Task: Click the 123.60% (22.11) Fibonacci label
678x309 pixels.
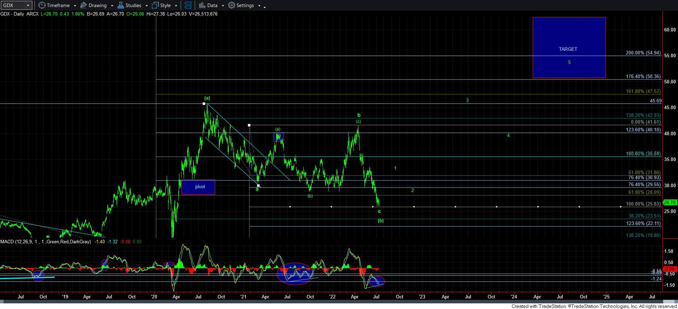Action: 643,223
